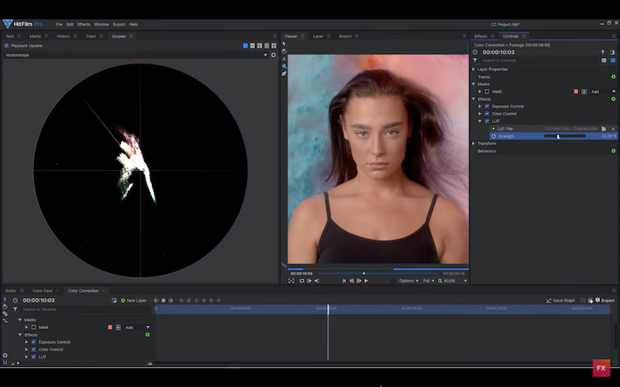Step back one frame in Viewer

[x=352, y=281]
